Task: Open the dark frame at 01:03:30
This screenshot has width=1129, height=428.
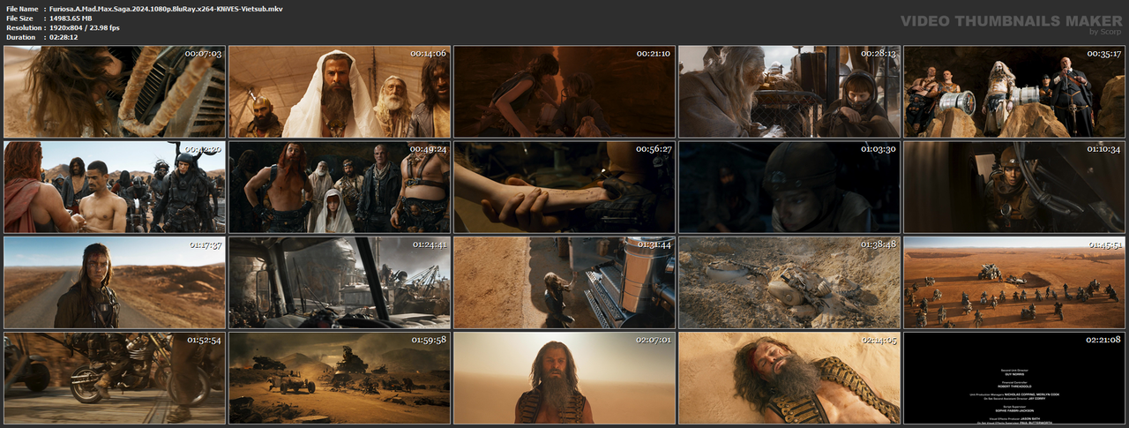Action: coord(789,187)
